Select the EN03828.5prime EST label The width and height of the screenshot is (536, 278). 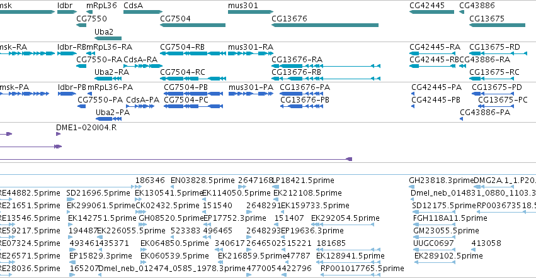(x=203, y=180)
